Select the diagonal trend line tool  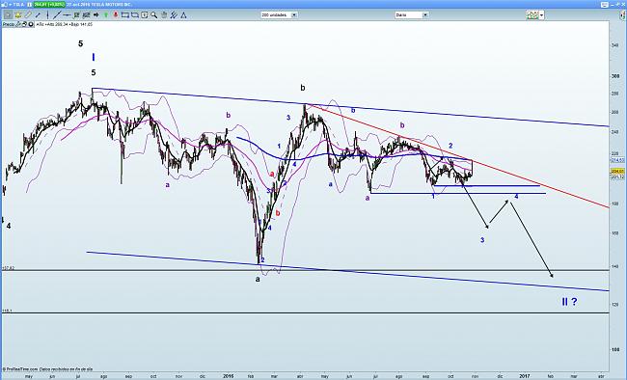57,15
